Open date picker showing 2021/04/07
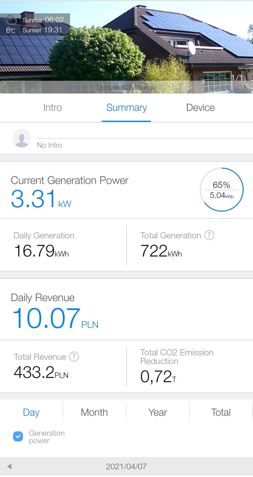 (x=126, y=466)
